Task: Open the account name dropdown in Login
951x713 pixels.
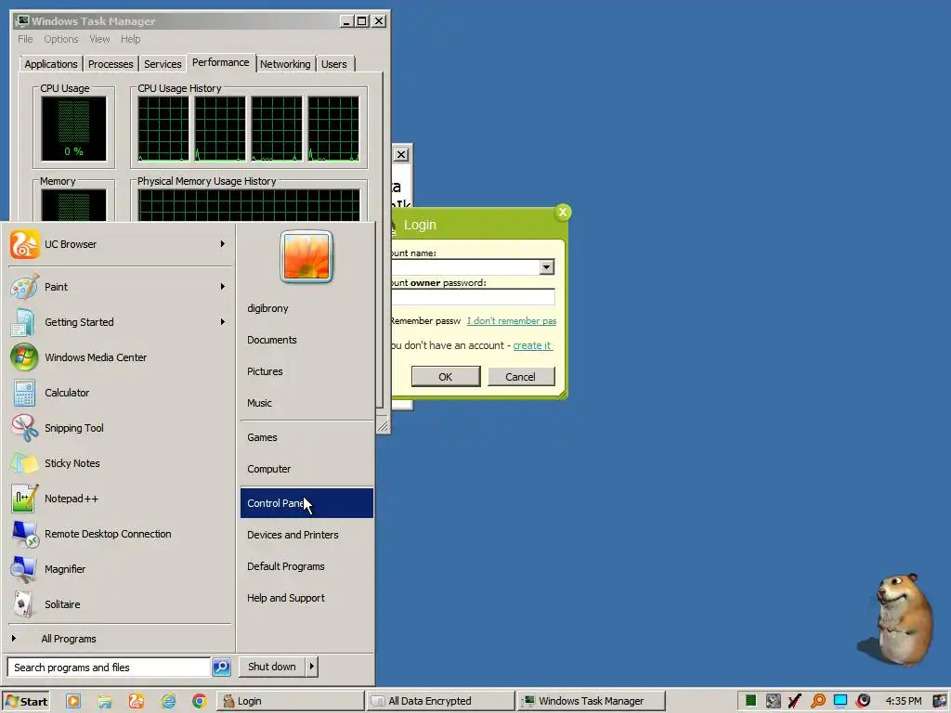Action: [546, 267]
